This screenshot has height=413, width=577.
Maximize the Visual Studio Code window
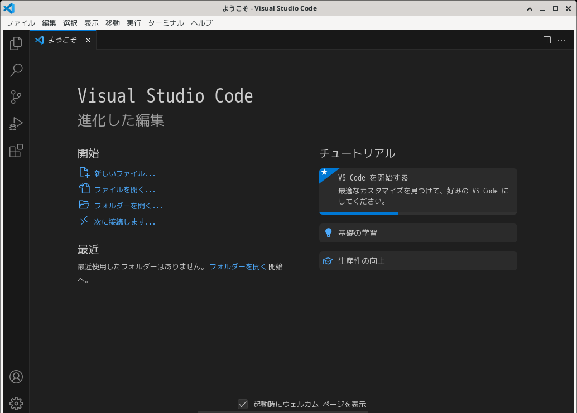[555, 8]
